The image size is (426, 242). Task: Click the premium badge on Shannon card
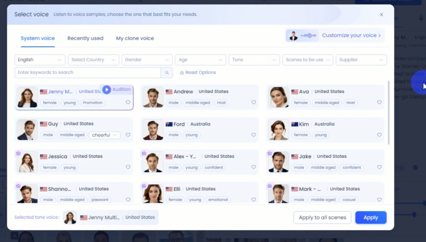pyautogui.click(x=18, y=186)
